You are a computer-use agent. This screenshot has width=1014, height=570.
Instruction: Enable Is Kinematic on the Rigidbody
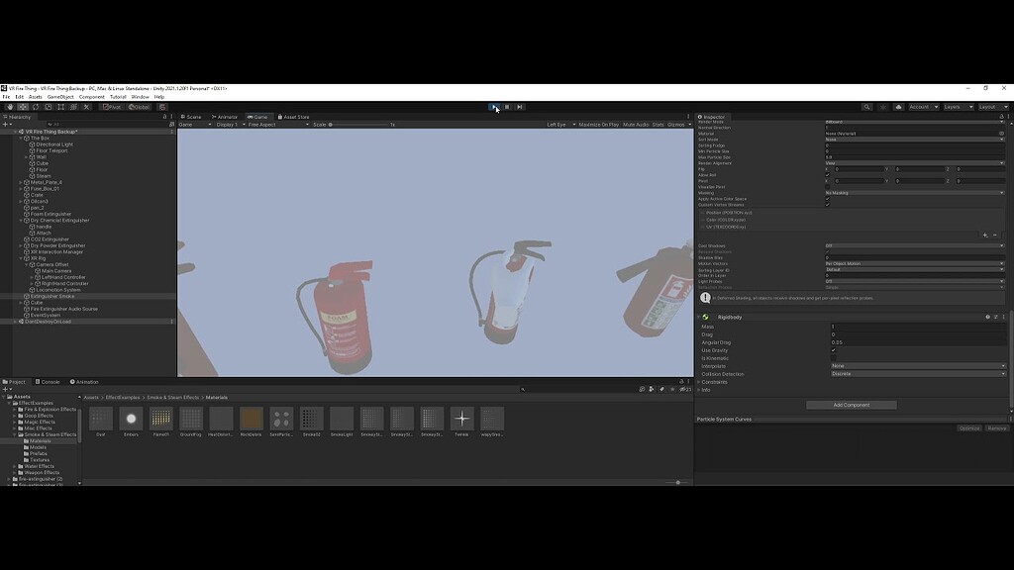(x=833, y=358)
